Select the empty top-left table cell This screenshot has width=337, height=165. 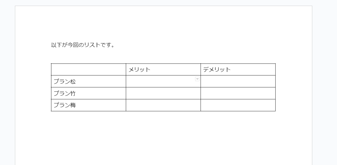click(88, 69)
